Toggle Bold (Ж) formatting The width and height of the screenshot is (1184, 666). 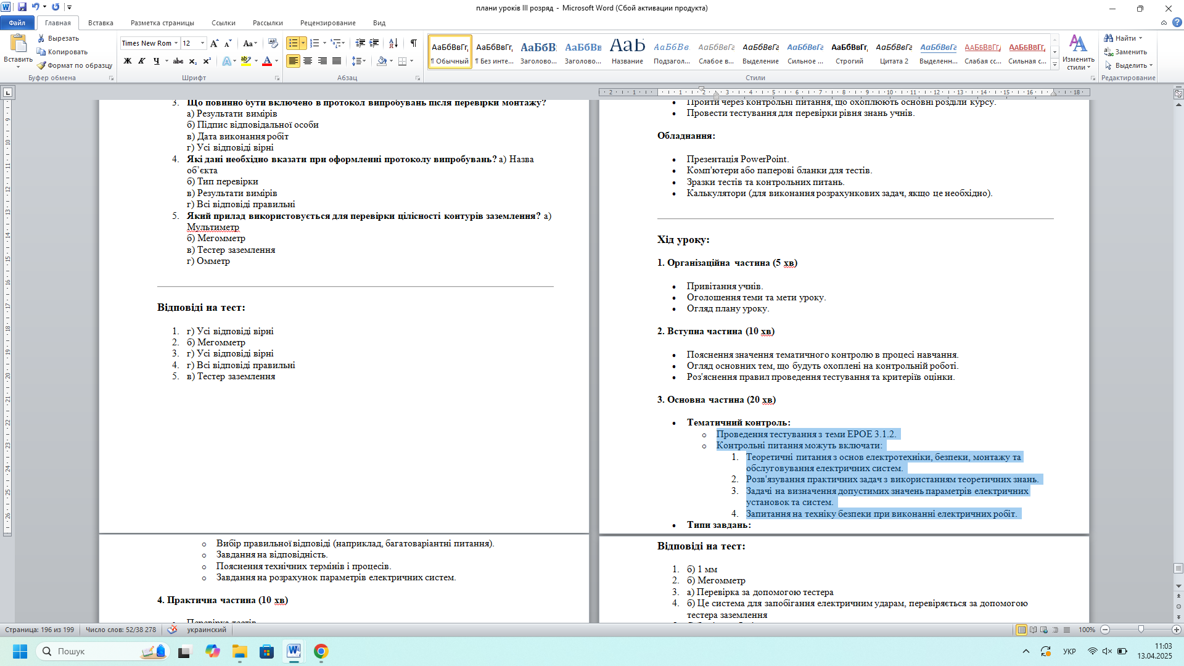click(x=128, y=61)
